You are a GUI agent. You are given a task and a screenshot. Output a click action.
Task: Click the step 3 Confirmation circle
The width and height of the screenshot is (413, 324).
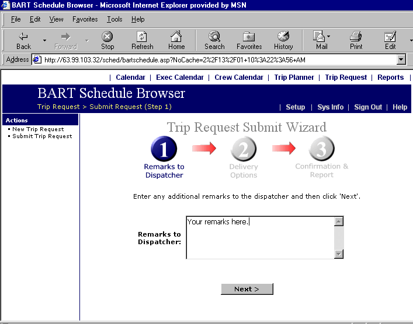(x=322, y=149)
